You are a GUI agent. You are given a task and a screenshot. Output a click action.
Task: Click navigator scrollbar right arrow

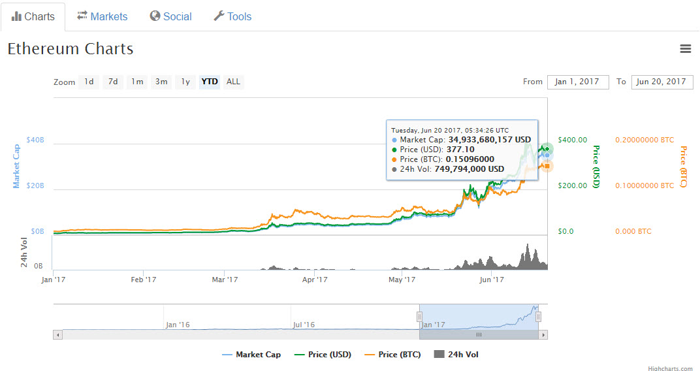(543, 335)
